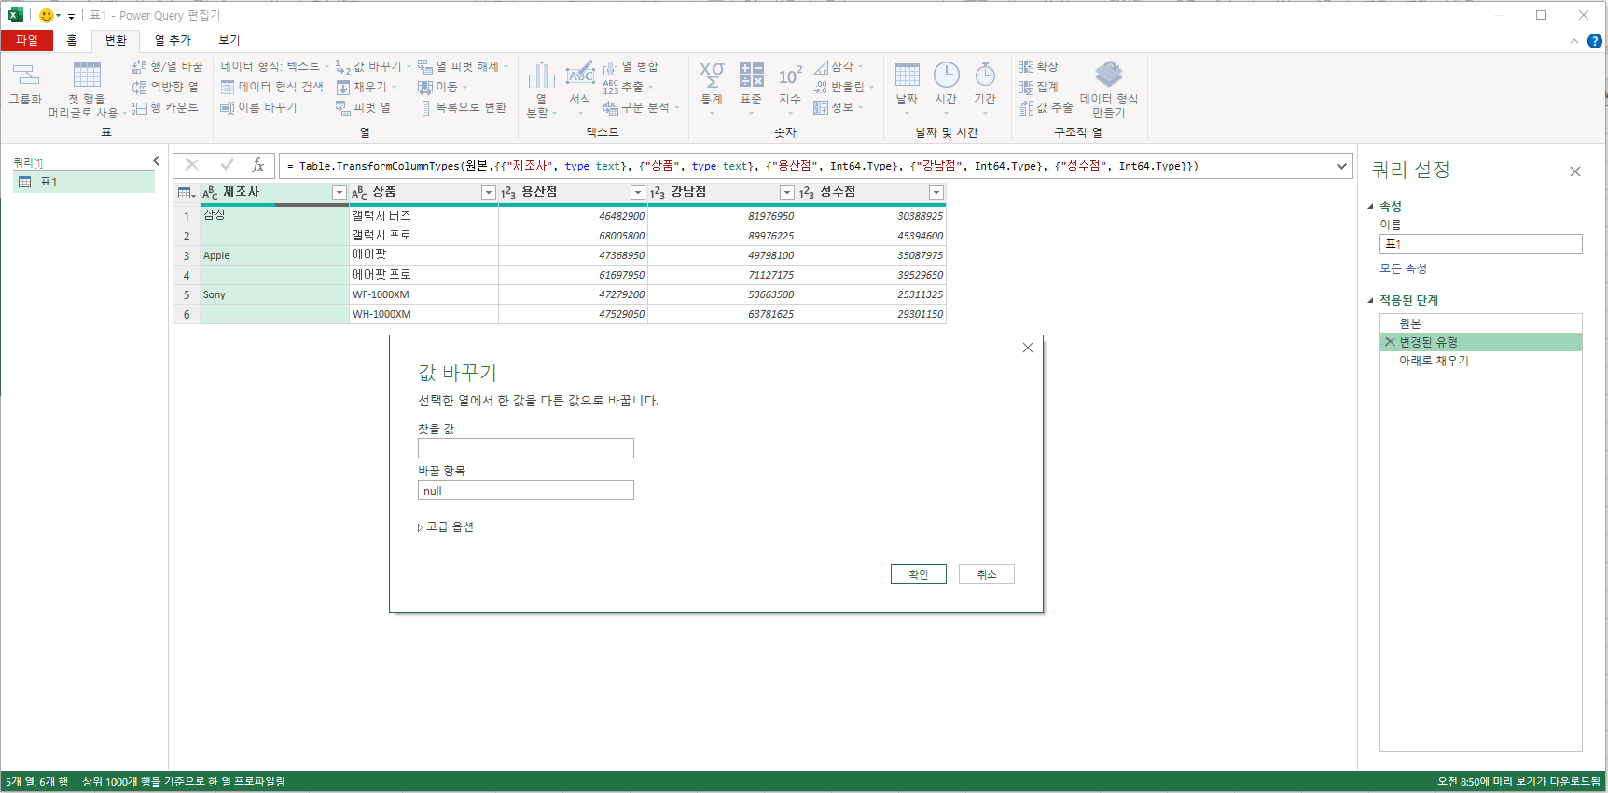The width and height of the screenshot is (1608, 793).
Task: Click 목록으로 변환 (Convert to List)
Action: tap(463, 107)
